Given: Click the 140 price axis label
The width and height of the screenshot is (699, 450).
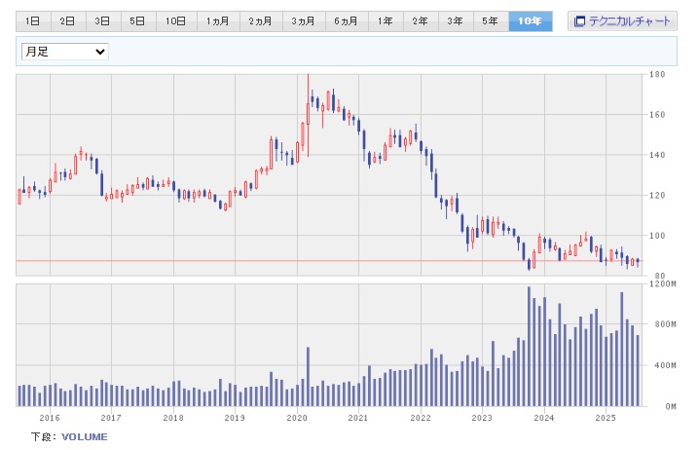Looking at the screenshot, I should point(657,155).
